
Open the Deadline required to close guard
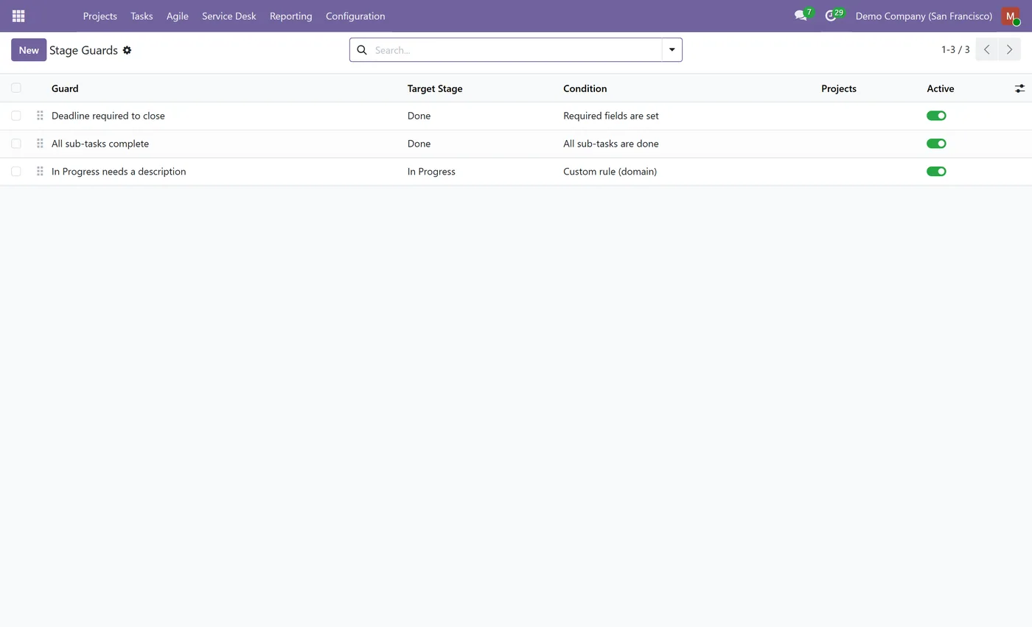(108, 116)
